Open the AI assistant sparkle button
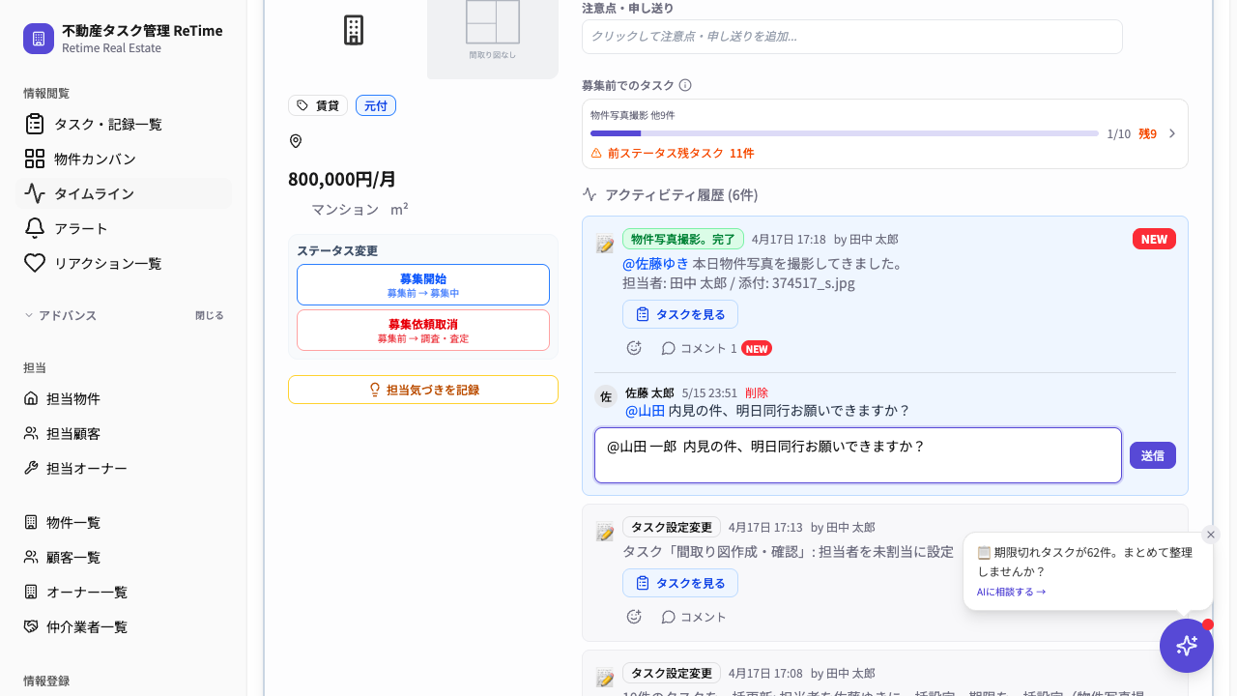1237x696 pixels. [x=1187, y=646]
